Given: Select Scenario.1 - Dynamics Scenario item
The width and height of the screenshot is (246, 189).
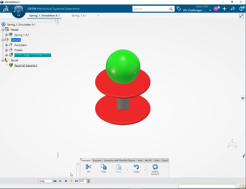Looking at the screenshot, I should 33,55.
